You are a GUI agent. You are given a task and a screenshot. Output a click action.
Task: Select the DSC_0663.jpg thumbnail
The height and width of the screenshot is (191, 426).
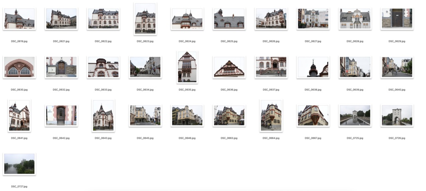pyautogui.click(x=229, y=115)
